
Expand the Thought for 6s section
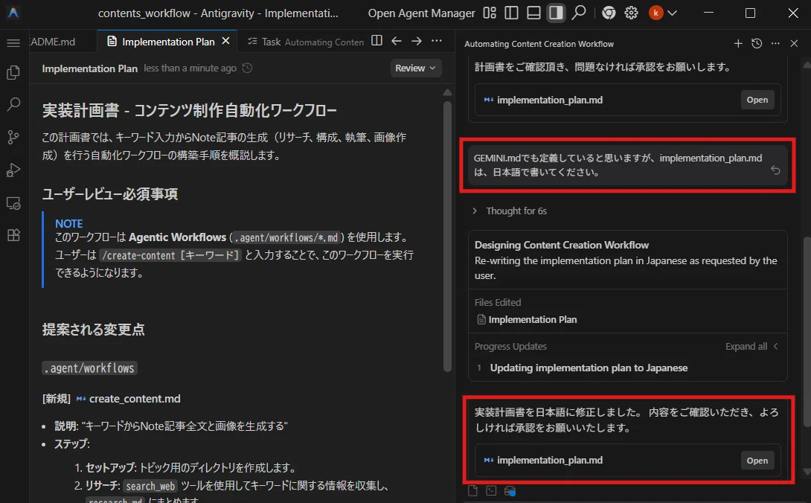[x=510, y=211]
